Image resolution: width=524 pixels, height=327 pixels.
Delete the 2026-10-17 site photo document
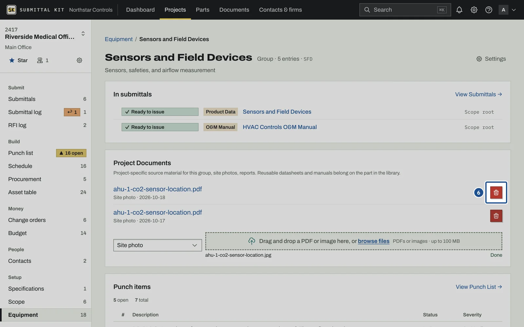[496, 216]
